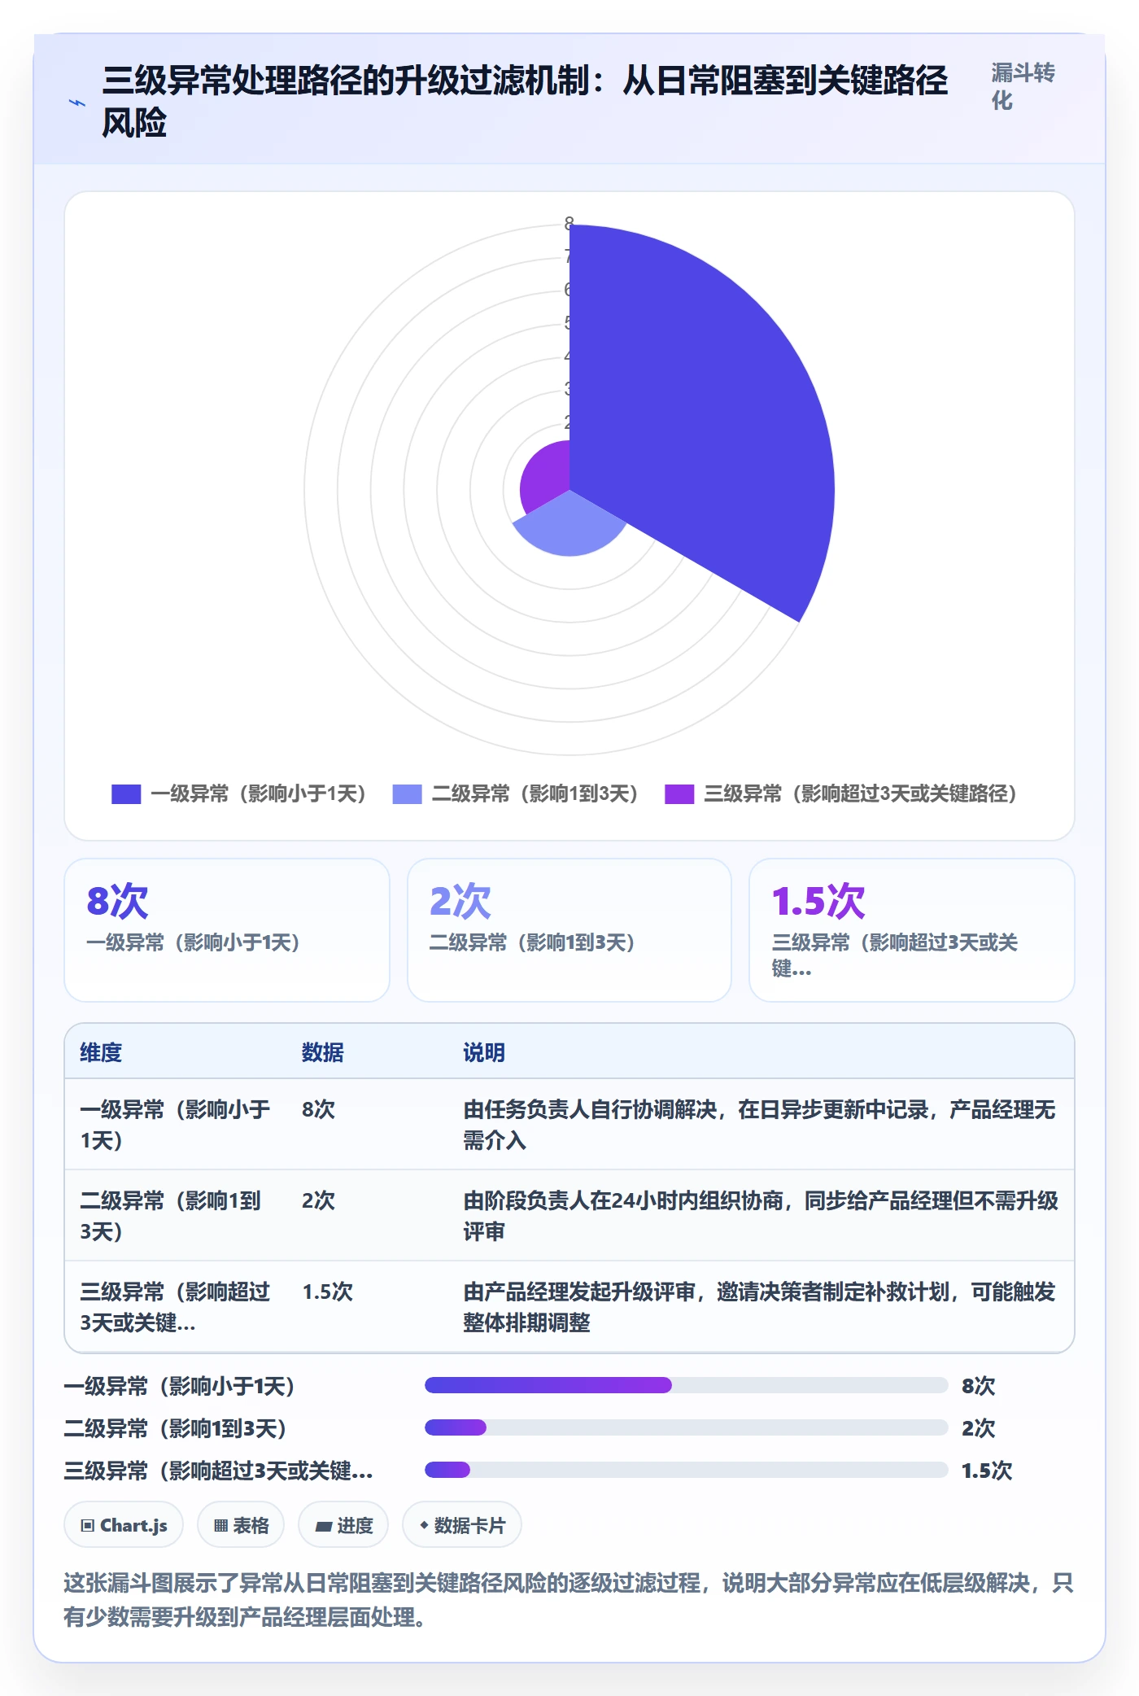Click the 漏斗转化 badge in the header
The width and height of the screenshot is (1139, 1696).
click(1023, 86)
